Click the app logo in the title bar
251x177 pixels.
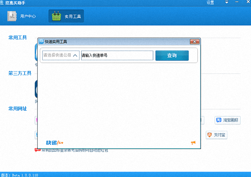click(3, 3)
